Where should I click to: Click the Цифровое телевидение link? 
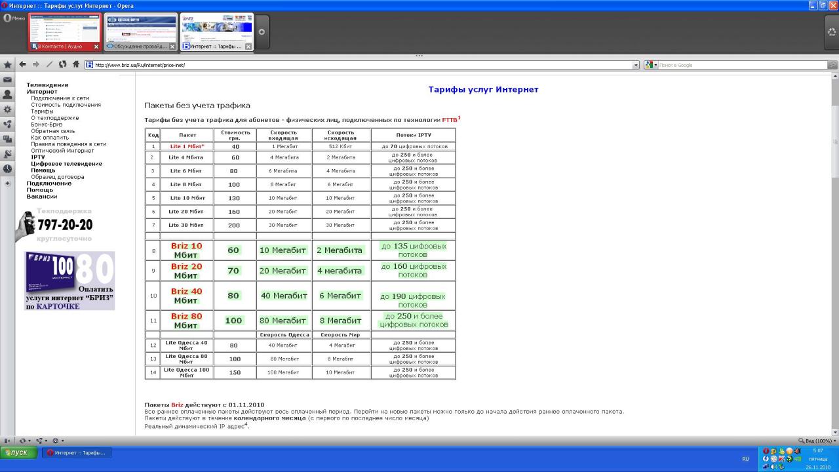pyautogui.click(x=66, y=164)
